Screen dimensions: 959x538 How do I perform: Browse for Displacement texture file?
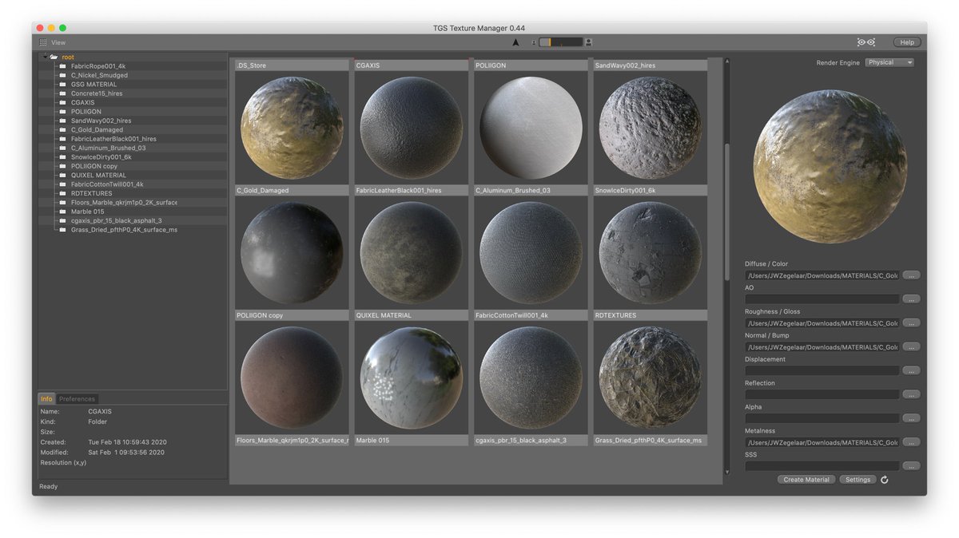[911, 371]
